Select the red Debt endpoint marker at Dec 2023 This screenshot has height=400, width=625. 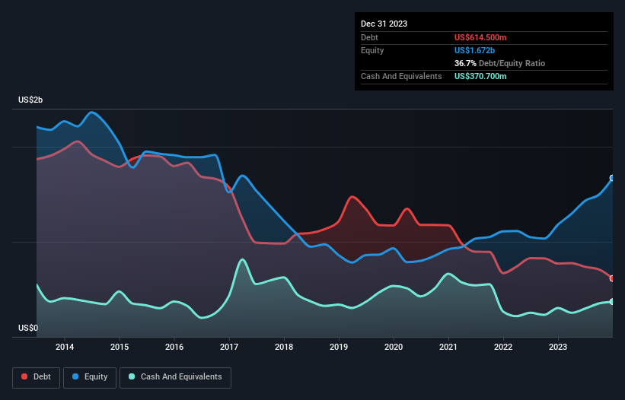612,278
